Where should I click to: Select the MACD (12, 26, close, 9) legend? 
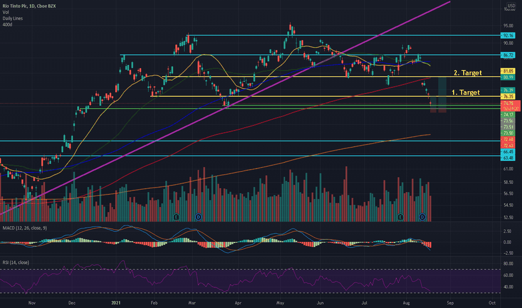(25, 228)
